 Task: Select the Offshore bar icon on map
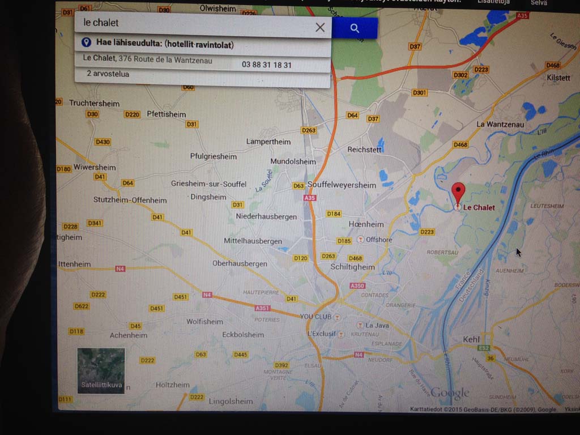(x=360, y=240)
